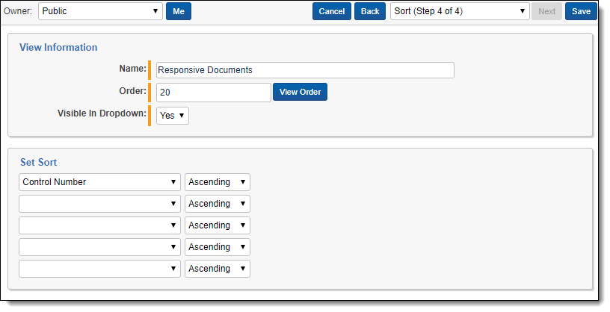Open the fifth empty sort field dropdown
Screen dimensions: 610x312
click(99, 269)
